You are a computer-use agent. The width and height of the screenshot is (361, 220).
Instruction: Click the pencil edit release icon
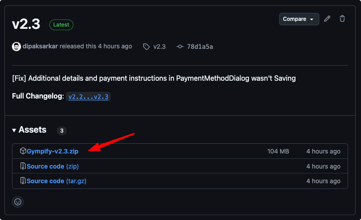[327, 19]
